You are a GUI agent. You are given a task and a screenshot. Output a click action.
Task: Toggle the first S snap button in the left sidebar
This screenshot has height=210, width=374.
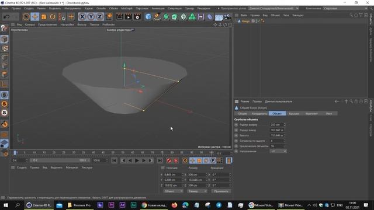[x=4, y=95]
